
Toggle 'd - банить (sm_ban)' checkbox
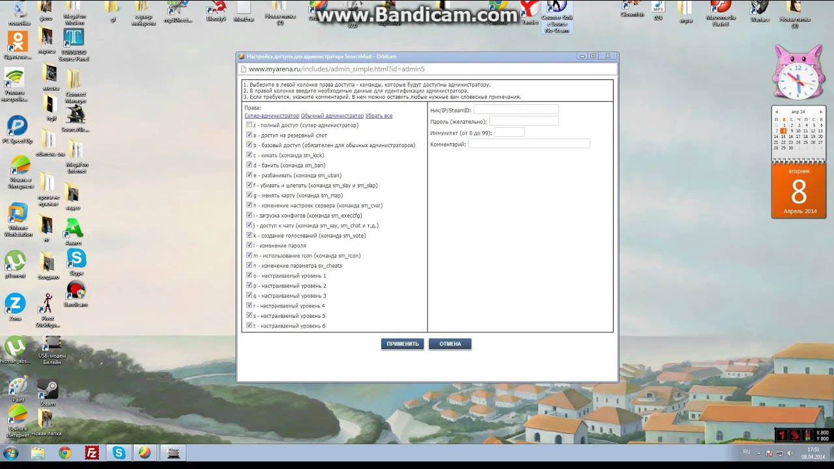tap(249, 165)
